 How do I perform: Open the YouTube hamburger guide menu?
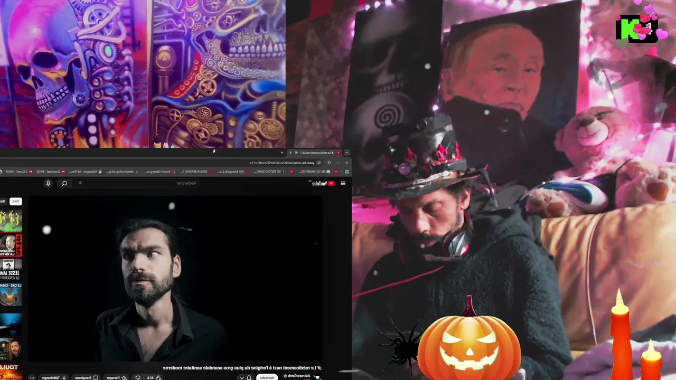pyautogui.click(x=343, y=183)
